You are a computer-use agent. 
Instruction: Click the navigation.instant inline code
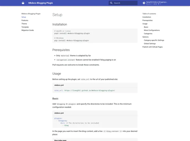[66, 60]
